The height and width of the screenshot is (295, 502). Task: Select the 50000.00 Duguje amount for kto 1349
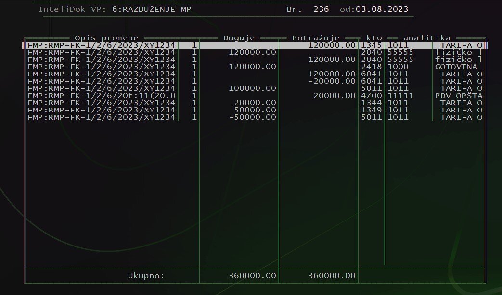tap(255, 110)
